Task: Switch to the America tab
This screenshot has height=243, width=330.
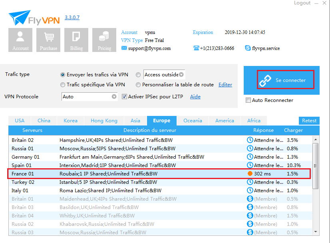Action: point(225,121)
